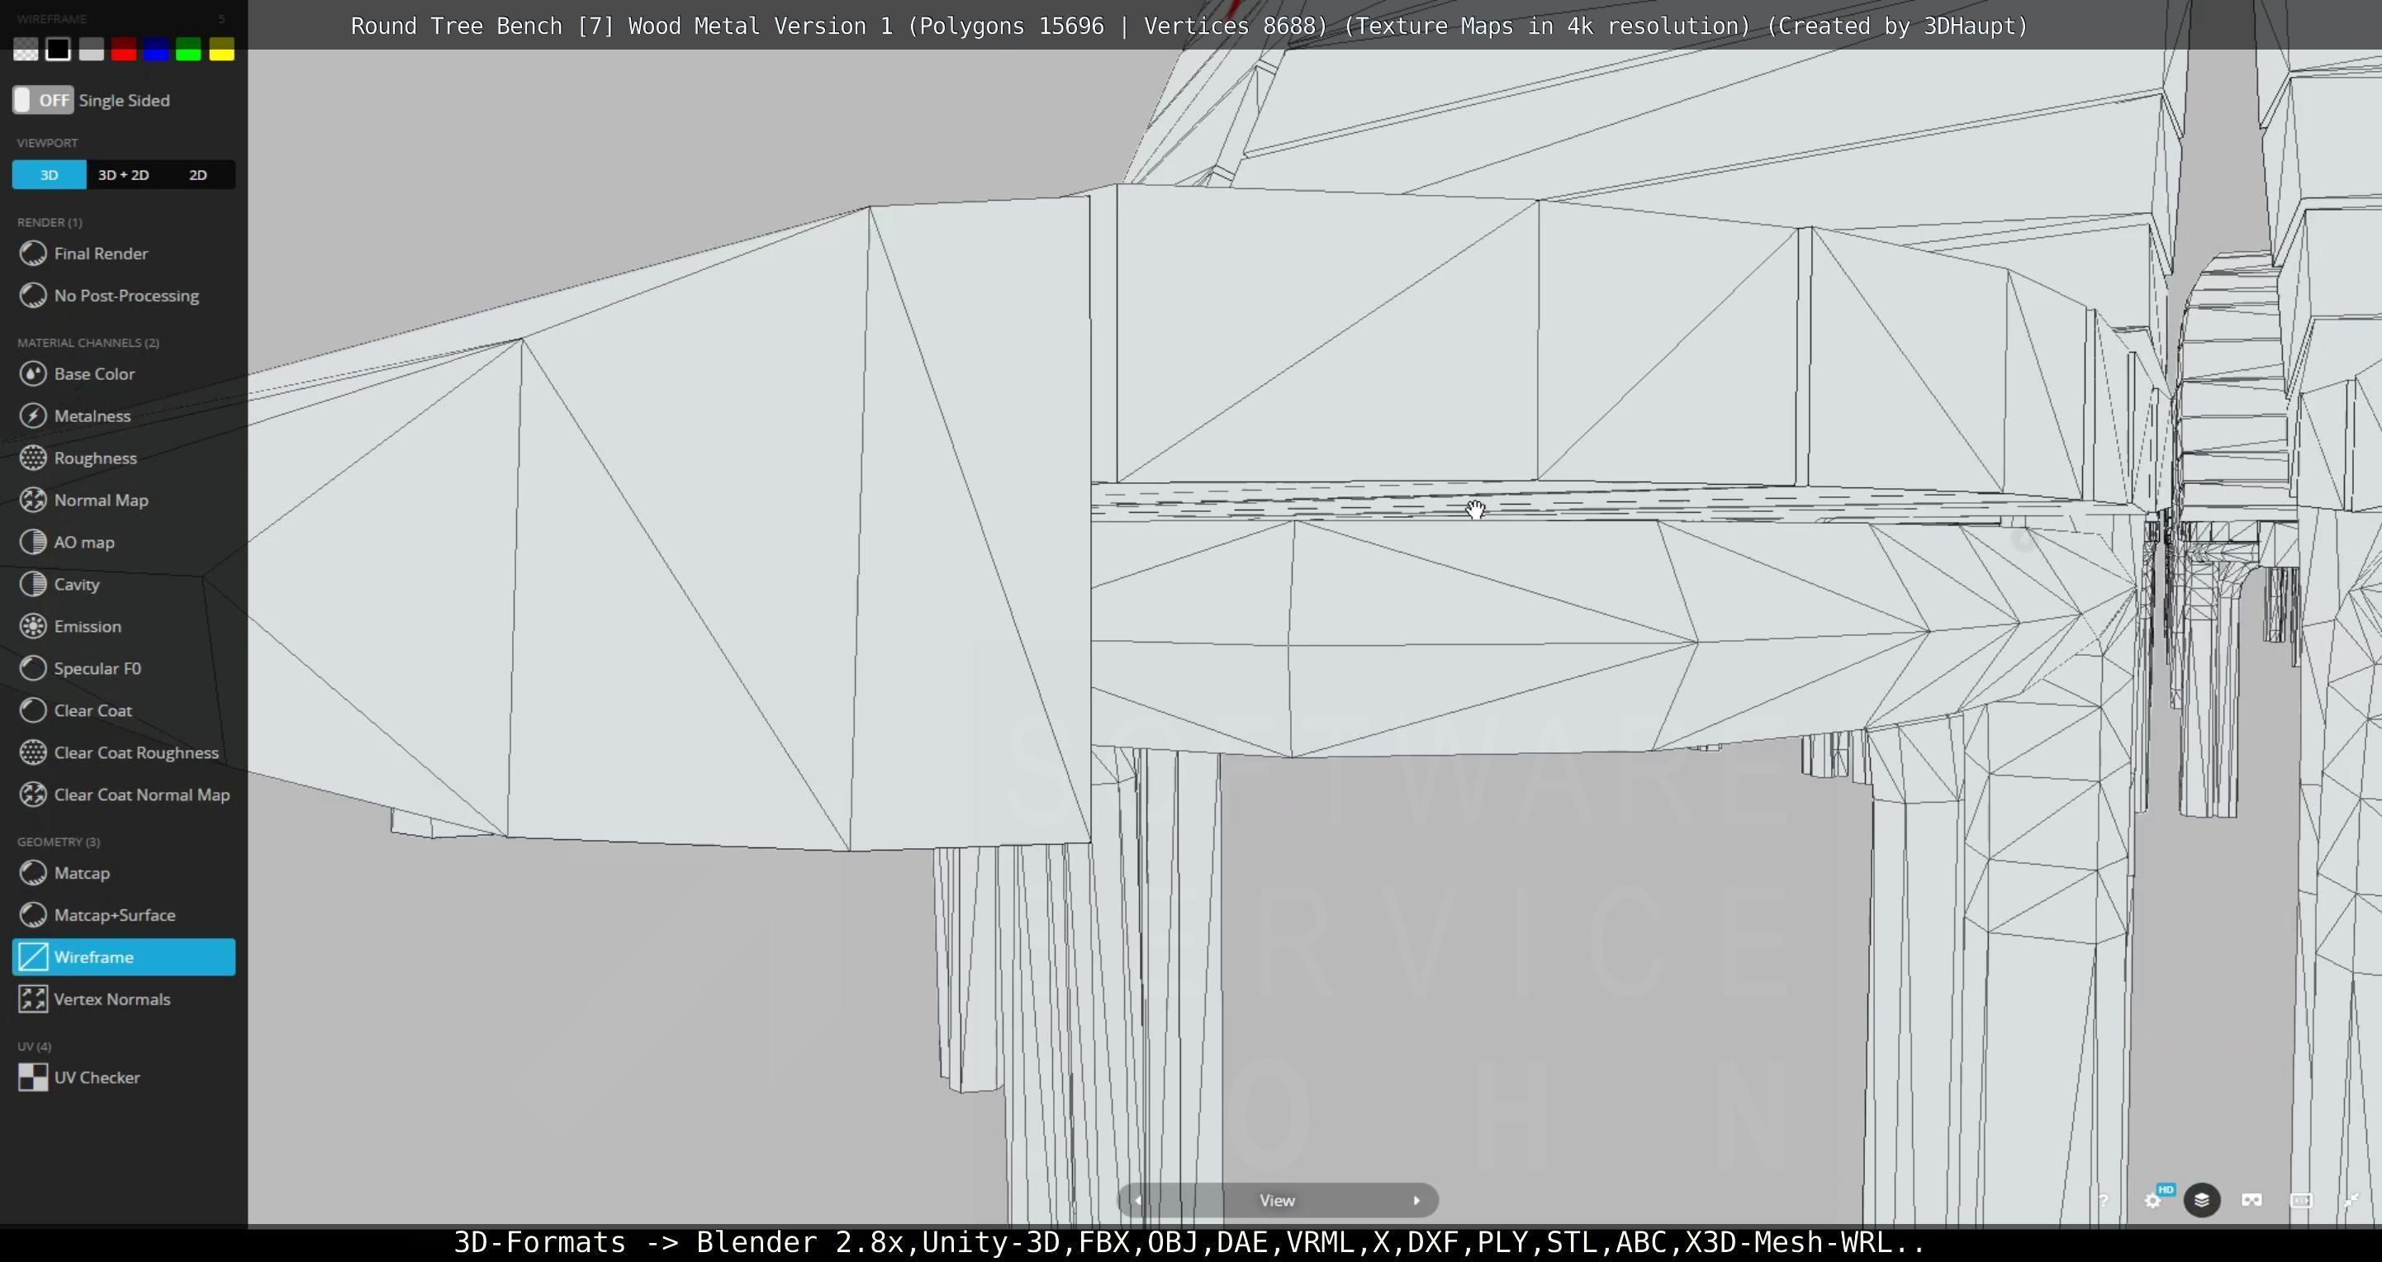
Task: Choose Final Render mode
Action: tap(100, 254)
